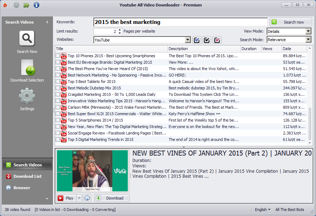Click the black check websites icon
The image size is (316, 216).
207,40
